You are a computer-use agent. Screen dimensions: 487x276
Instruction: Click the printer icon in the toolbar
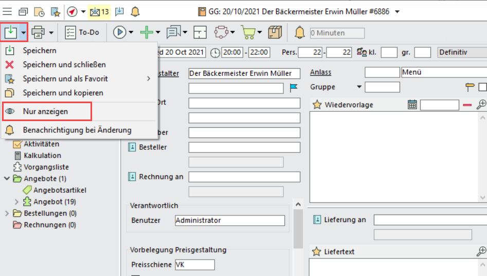coord(38,32)
